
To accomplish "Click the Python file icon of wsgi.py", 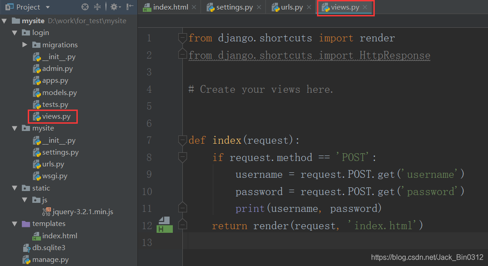I will 37,176.
